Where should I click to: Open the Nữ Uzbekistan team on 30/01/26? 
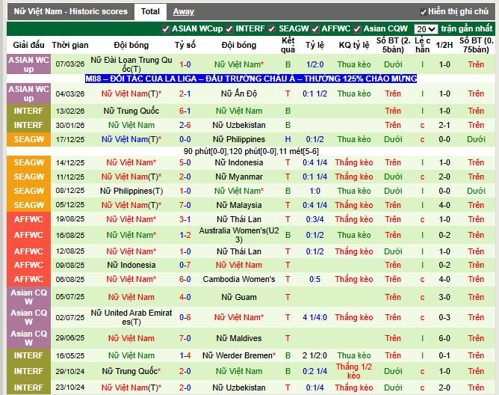[238, 125]
